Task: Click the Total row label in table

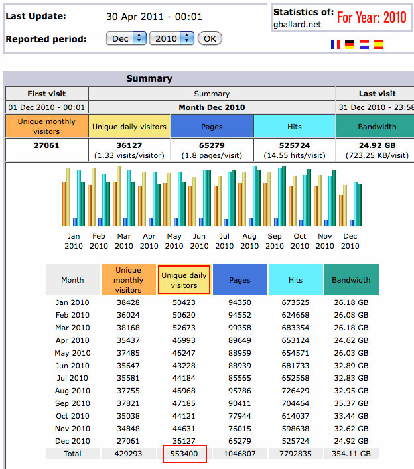Action: [x=72, y=454]
